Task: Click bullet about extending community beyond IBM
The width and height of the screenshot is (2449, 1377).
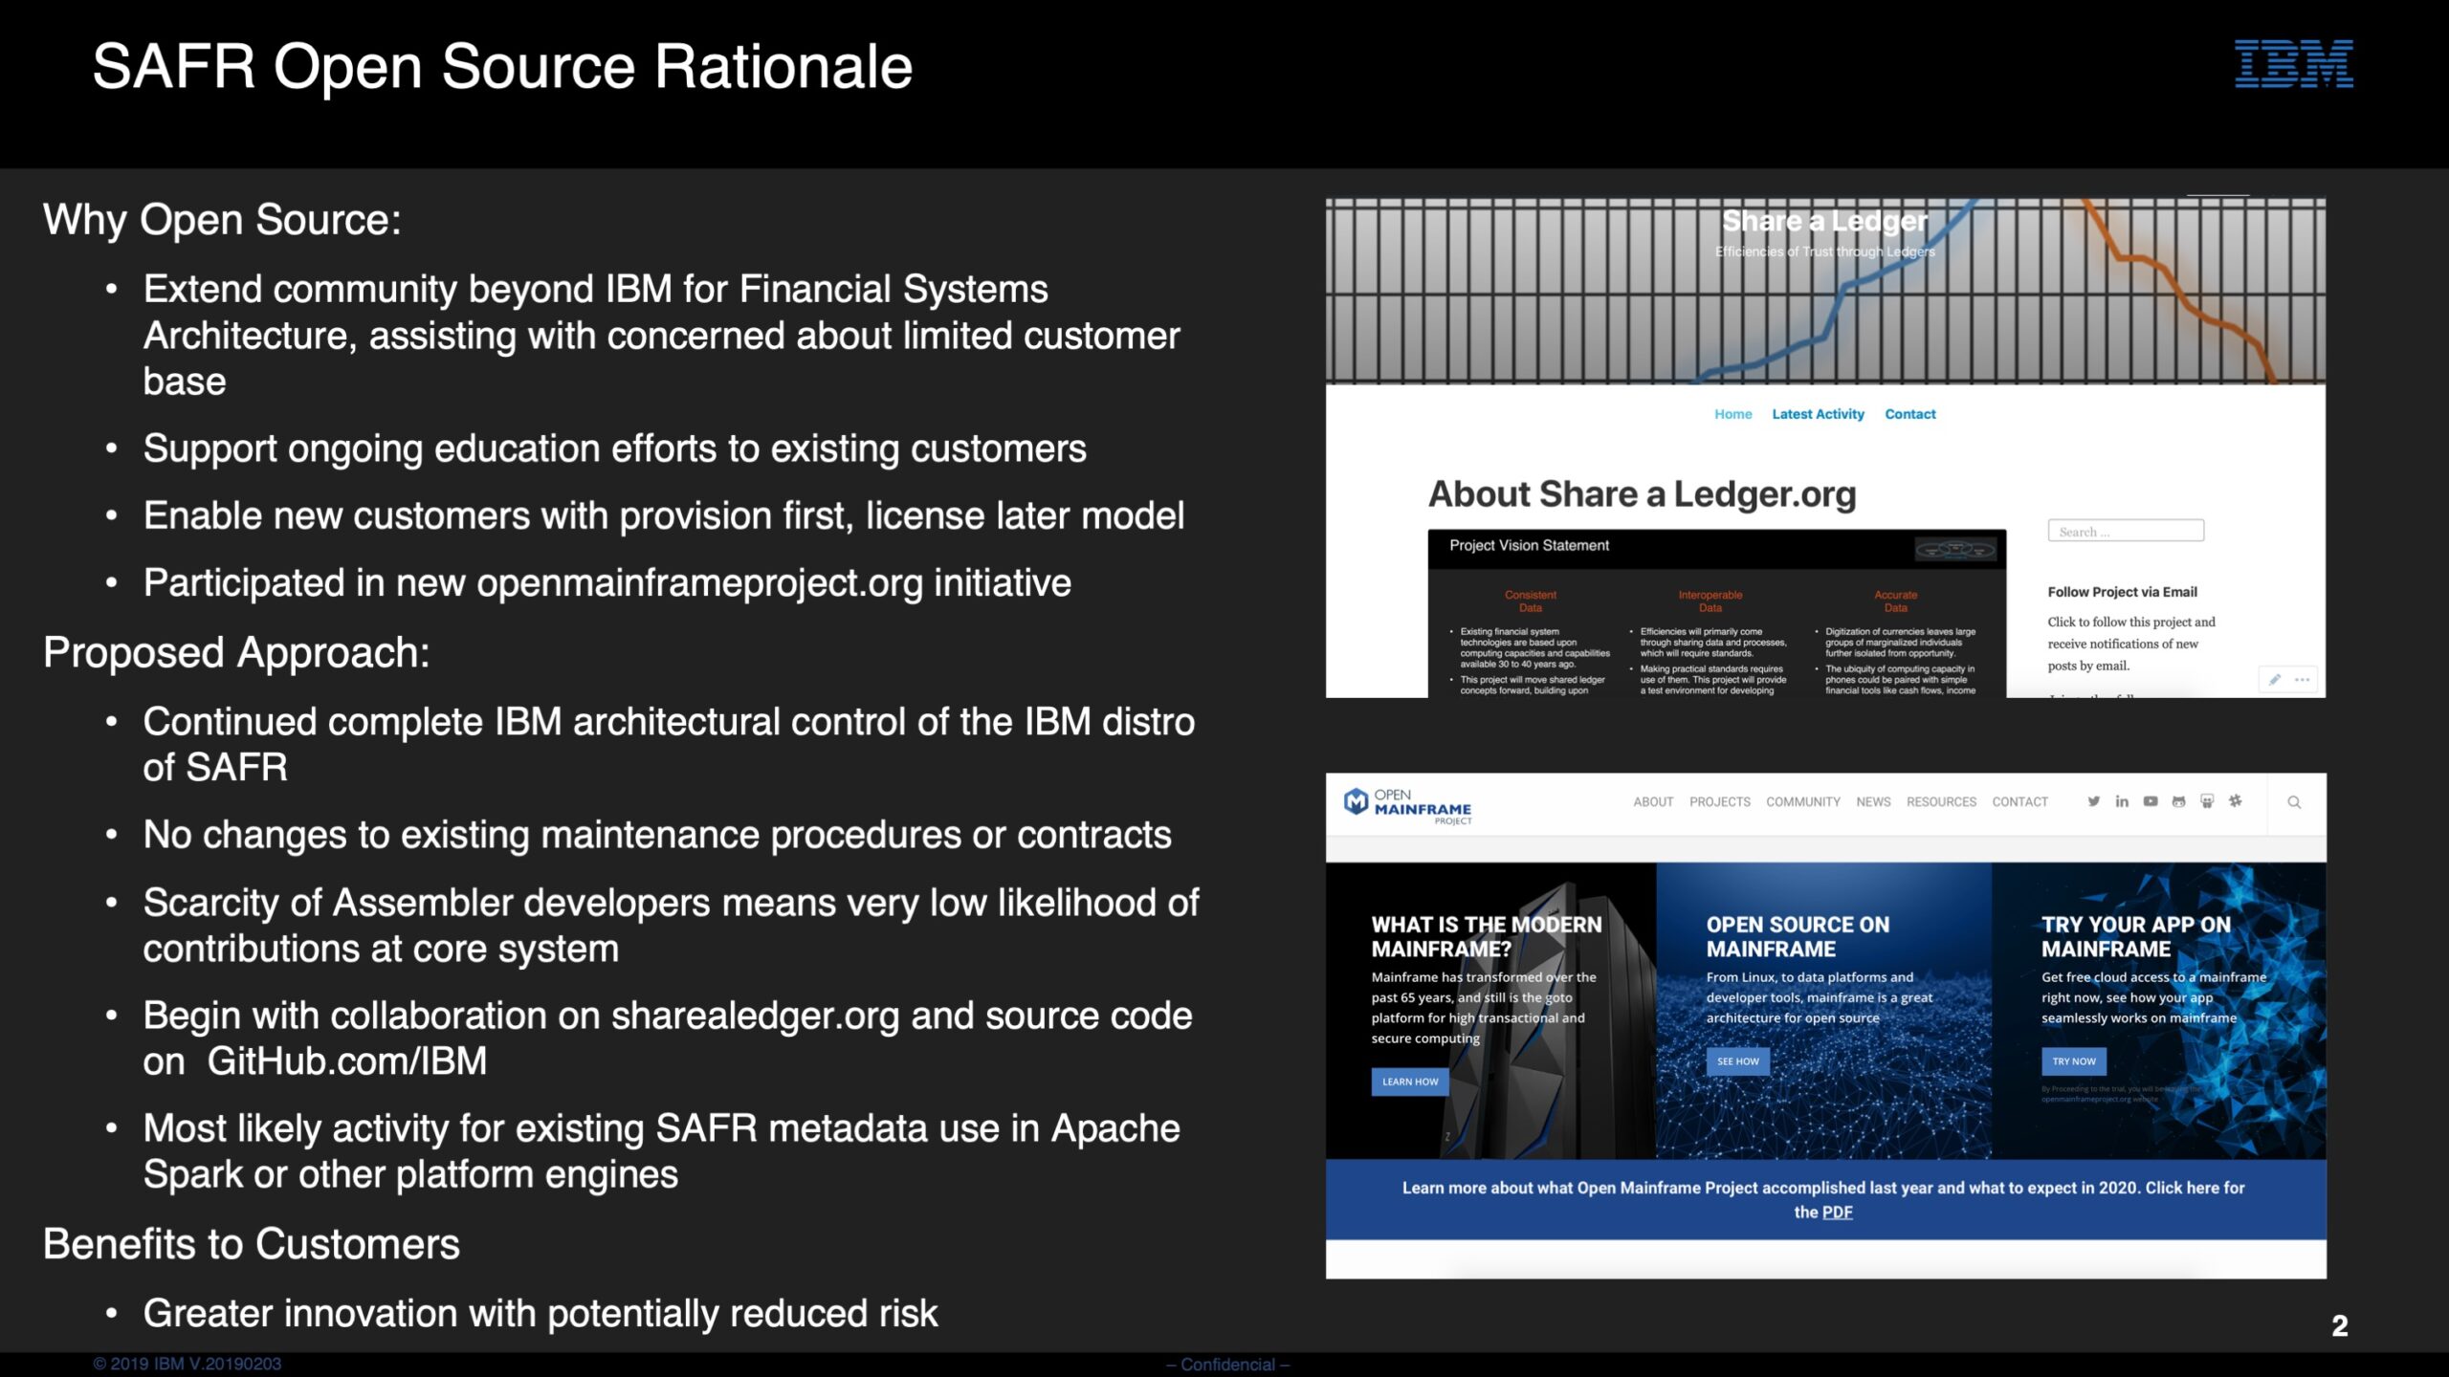Action: pyautogui.click(x=661, y=335)
